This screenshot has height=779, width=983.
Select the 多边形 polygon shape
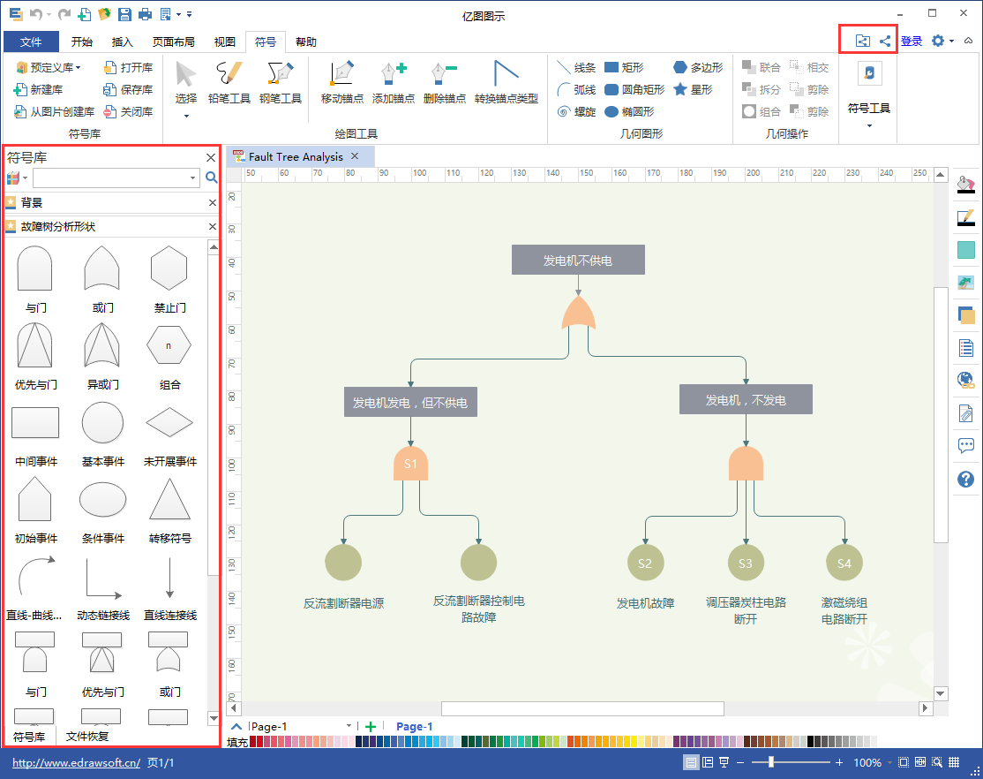point(698,67)
